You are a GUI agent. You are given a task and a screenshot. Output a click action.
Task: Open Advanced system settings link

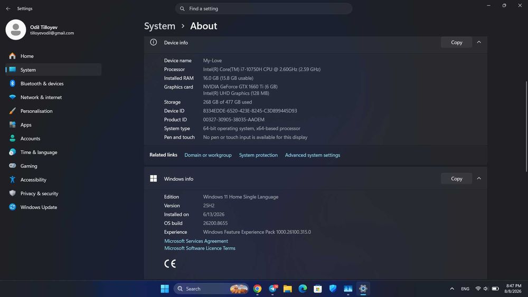pyautogui.click(x=313, y=155)
